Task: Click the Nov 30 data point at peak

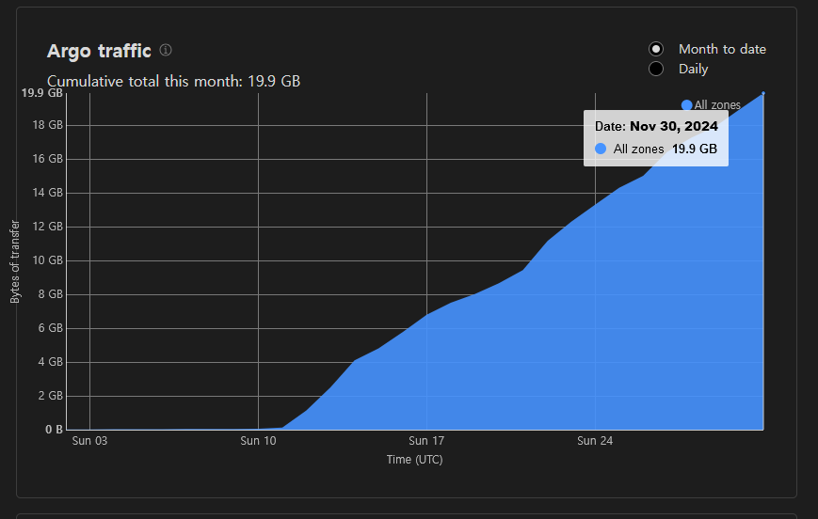Action: click(762, 93)
